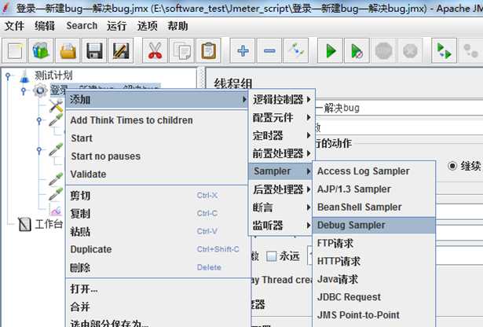The width and height of the screenshot is (483, 327).
Task: Expand the 监听器 submenu
Action: (x=281, y=226)
